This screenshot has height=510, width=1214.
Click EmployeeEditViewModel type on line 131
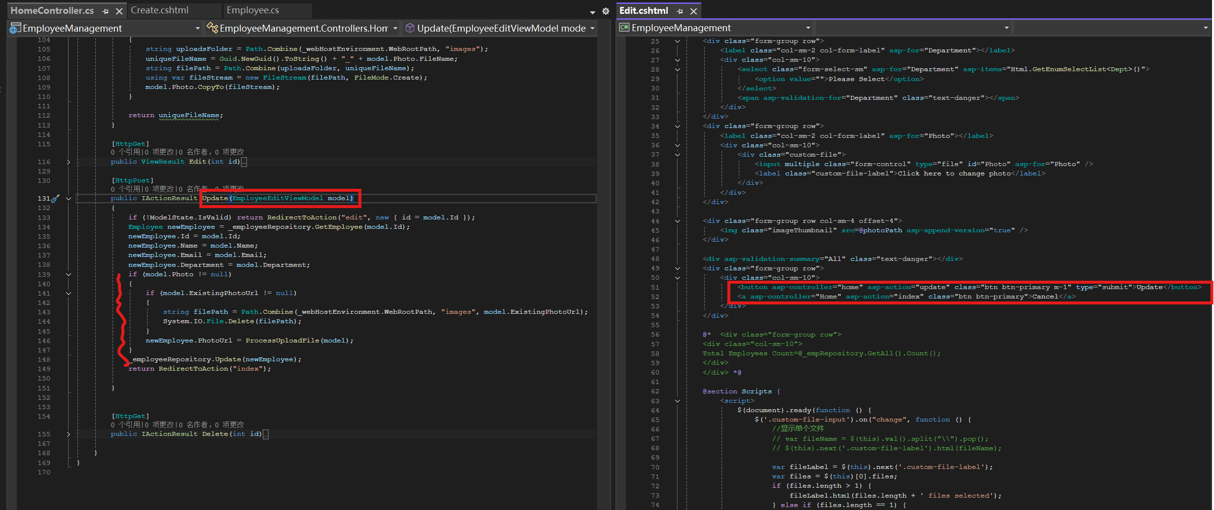point(278,198)
